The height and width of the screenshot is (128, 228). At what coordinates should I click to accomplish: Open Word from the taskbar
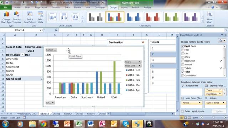tap(90, 124)
